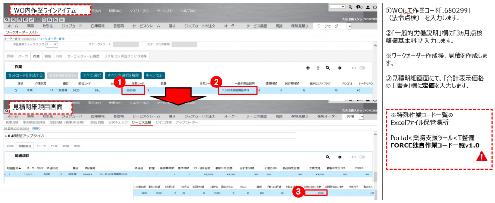
Task: Select the サービス見積 sub-tab
Action: pos(141,123)
